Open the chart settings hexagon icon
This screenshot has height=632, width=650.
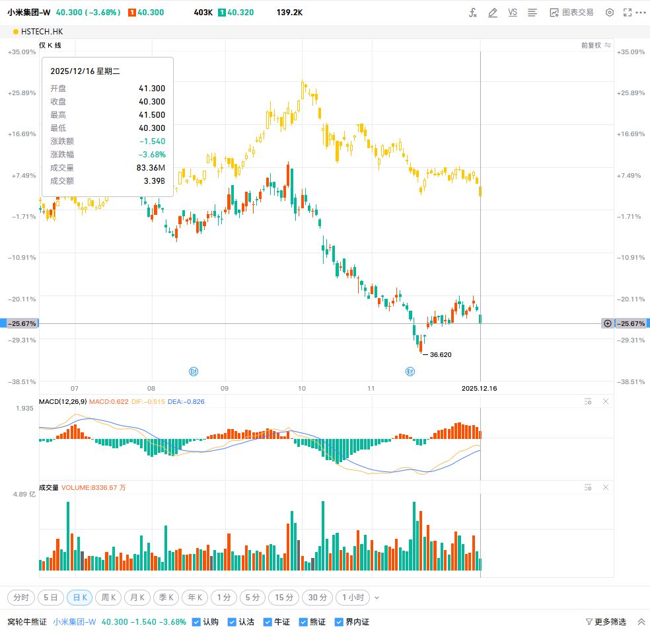[x=610, y=13]
